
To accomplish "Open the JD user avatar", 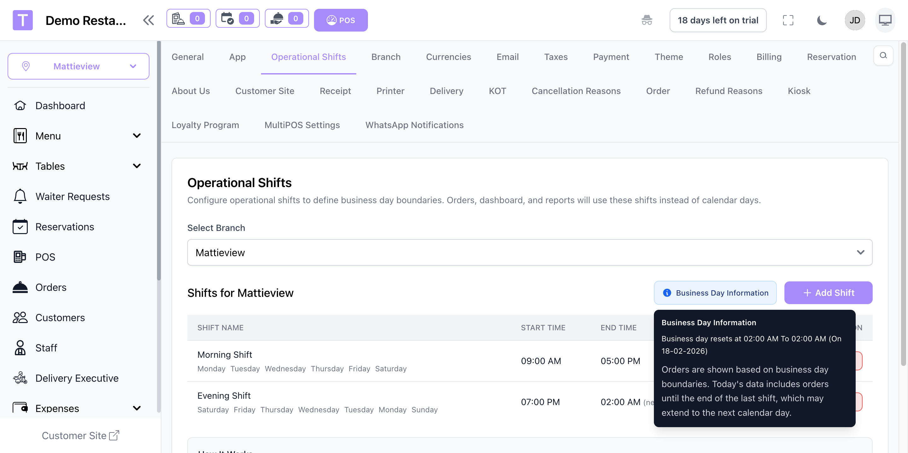I will [854, 20].
